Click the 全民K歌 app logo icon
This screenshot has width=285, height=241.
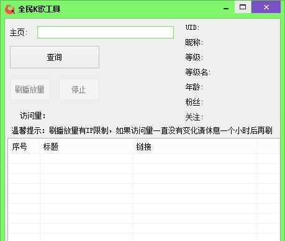pos(10,9)
